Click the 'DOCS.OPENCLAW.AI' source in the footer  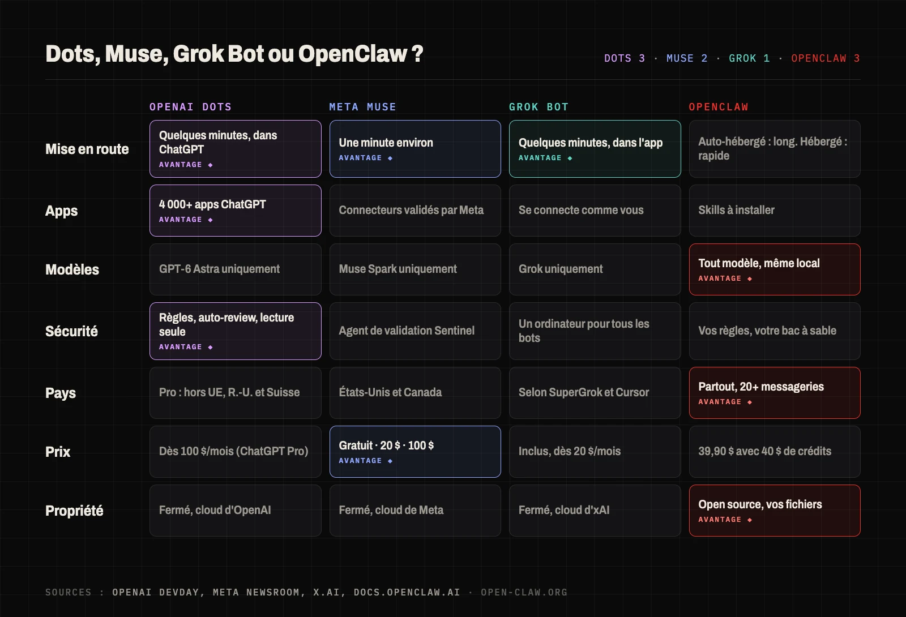tap(407, 592)
